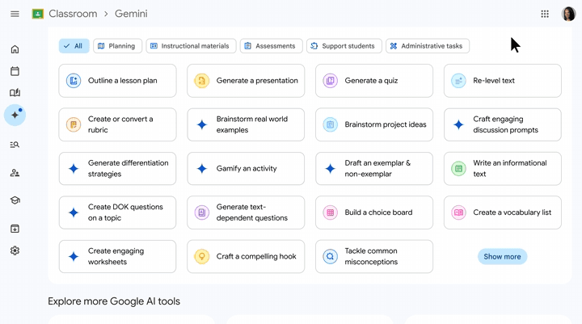
Task: Filter by the Planning chip
Action: tap(117, 46)
